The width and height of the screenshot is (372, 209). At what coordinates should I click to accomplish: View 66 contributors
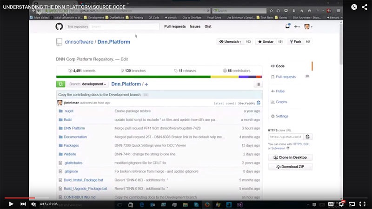coord(237,71)
